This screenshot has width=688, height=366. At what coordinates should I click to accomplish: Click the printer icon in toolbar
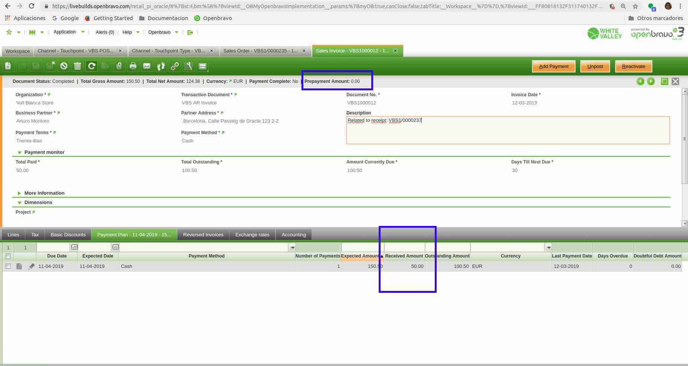[133, 66]
